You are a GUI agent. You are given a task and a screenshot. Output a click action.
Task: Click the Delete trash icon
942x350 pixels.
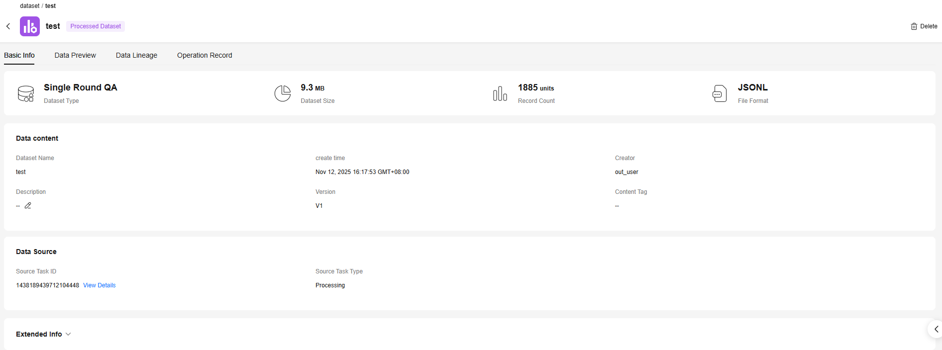click(x=914, y=26)
